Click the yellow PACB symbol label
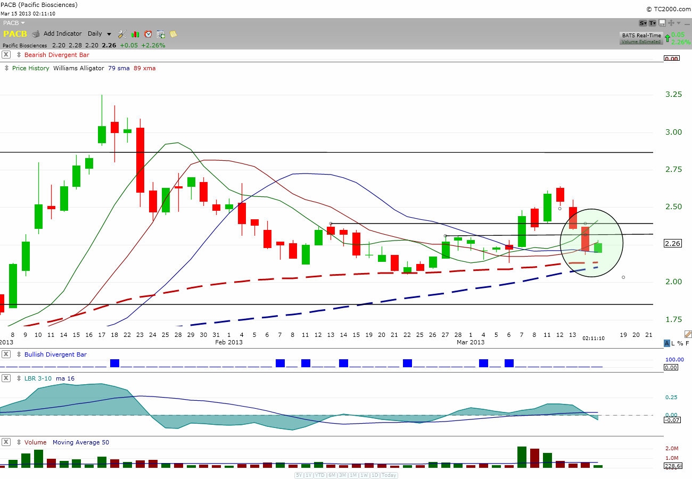The height and width of the screenshot is (479, 692). coord(15,34)
